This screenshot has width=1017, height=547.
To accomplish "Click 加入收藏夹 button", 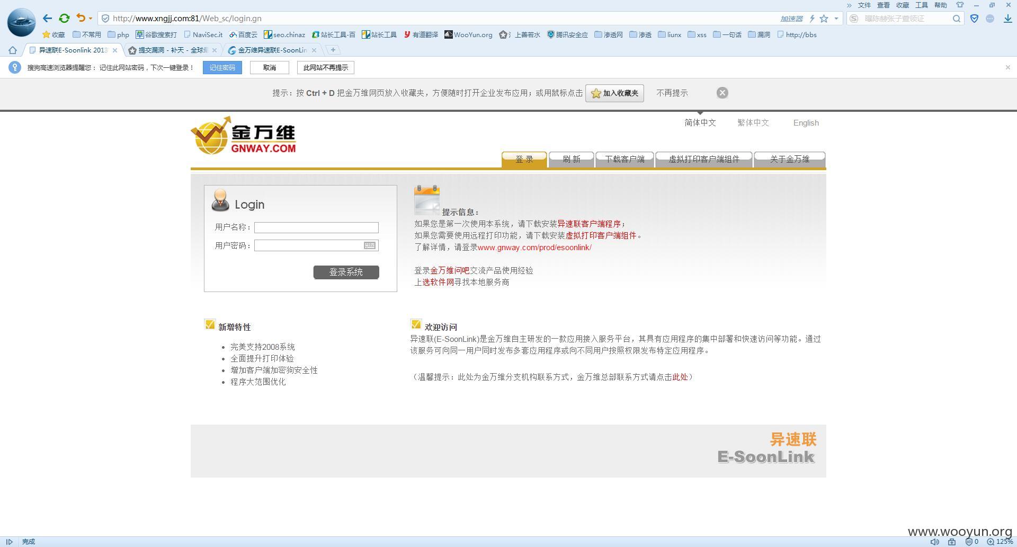I will 614,93.
